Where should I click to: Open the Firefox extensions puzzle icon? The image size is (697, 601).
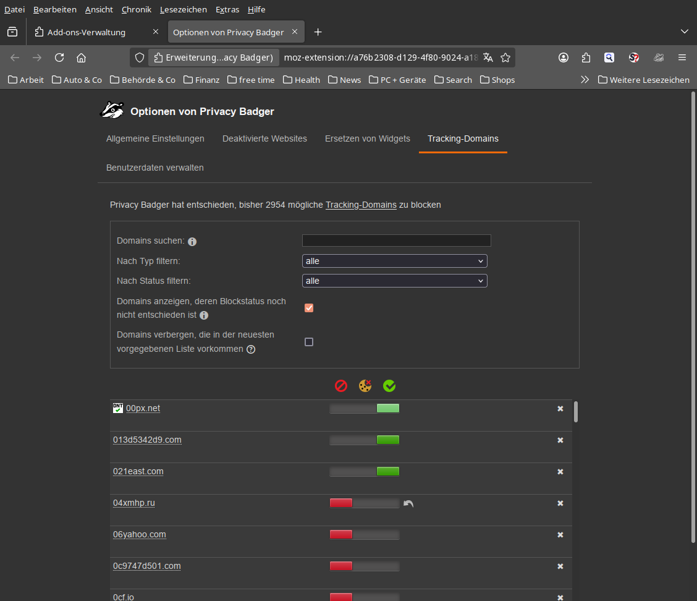pos(586,58)
